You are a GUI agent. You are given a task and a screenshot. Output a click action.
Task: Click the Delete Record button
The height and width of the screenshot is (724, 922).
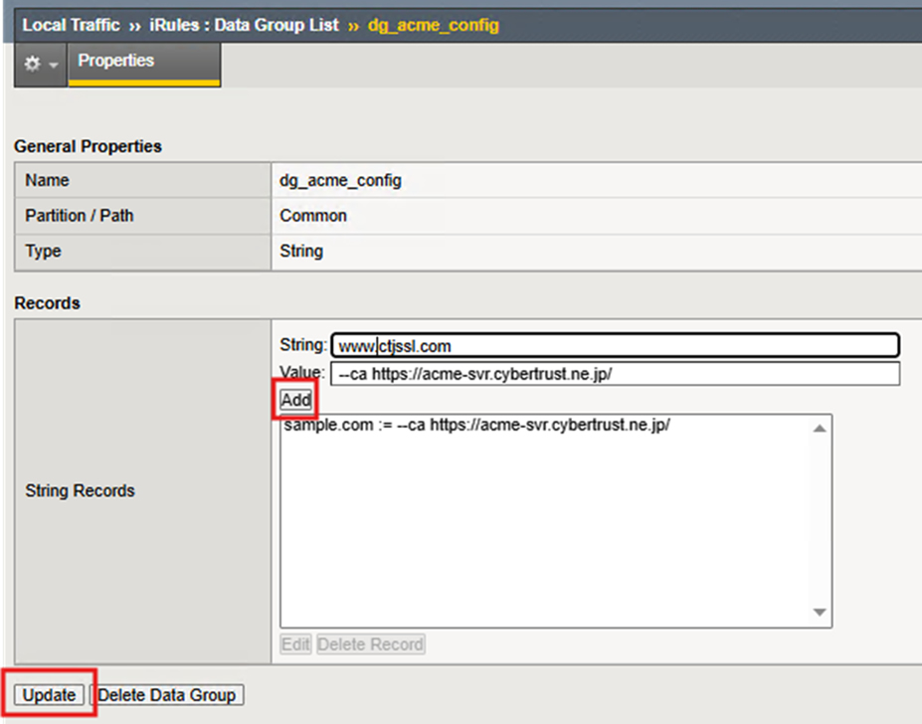370,644
